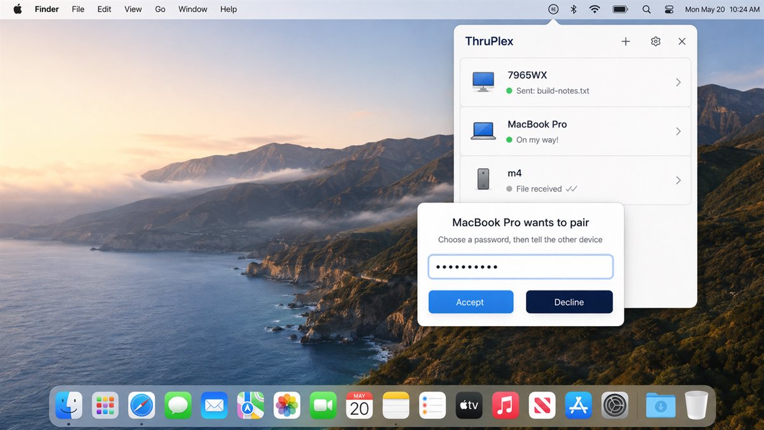The width and height of the screenshot is (764, 430).
Task: Open Messages from the Dock
Action: pos(178,405)
